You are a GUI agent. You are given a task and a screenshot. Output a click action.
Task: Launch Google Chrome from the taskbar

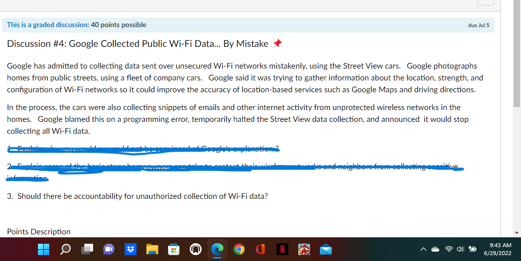click(x=239, y=249)
